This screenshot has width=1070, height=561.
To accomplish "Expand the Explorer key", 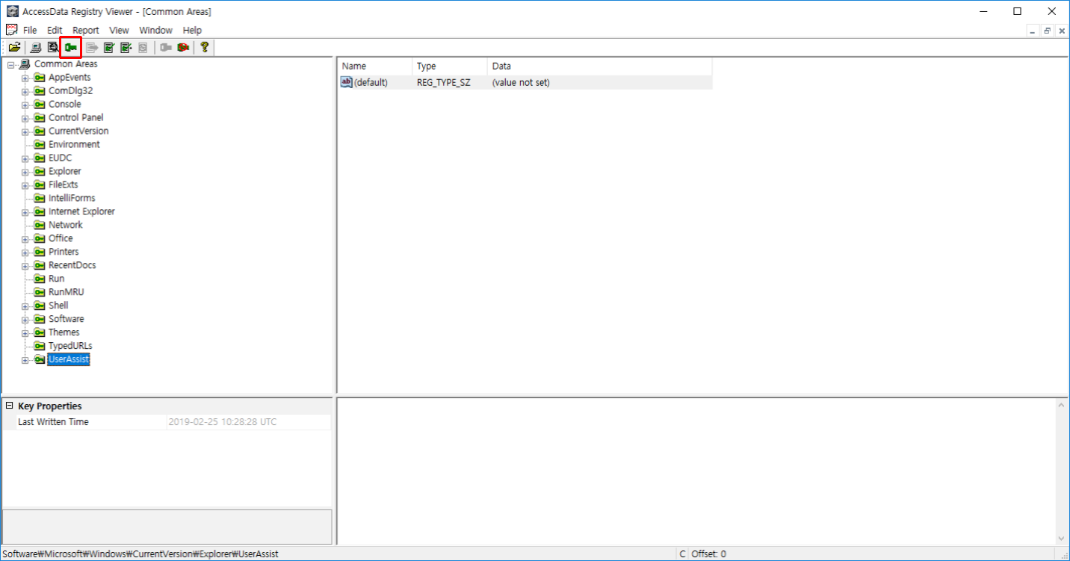I will click(25, 173).
